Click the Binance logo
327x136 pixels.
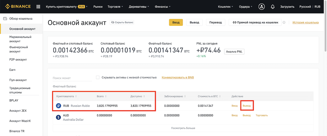click(18, 7)
